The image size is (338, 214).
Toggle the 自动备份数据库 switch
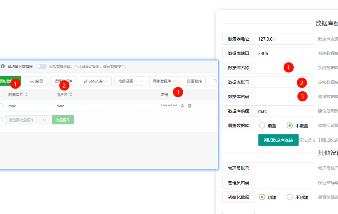(41, 66)
